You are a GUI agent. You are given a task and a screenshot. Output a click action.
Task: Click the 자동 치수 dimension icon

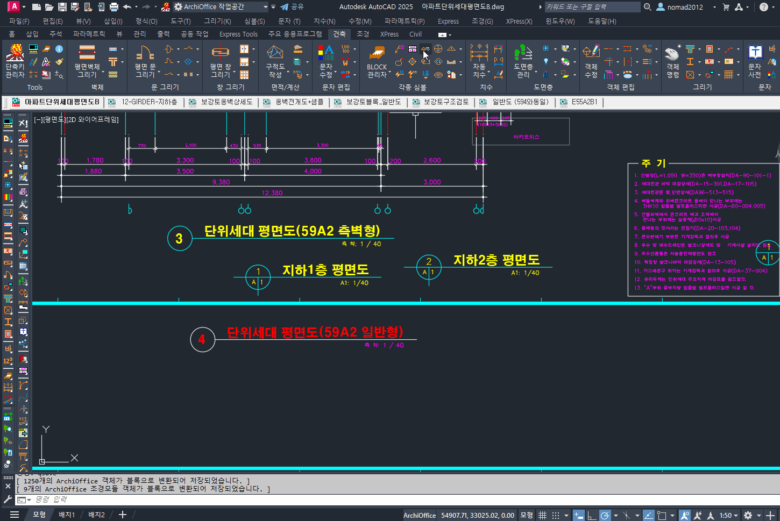click(x=479, y=53)
